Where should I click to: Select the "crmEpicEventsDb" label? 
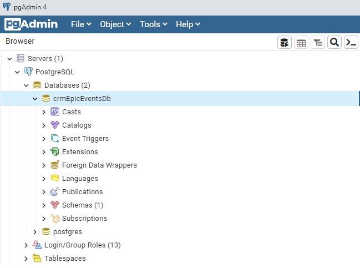[82, 99]
